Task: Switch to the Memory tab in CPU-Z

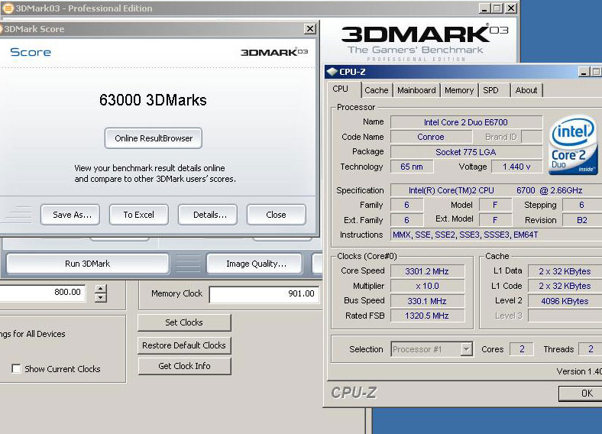Action: (459, 90)
